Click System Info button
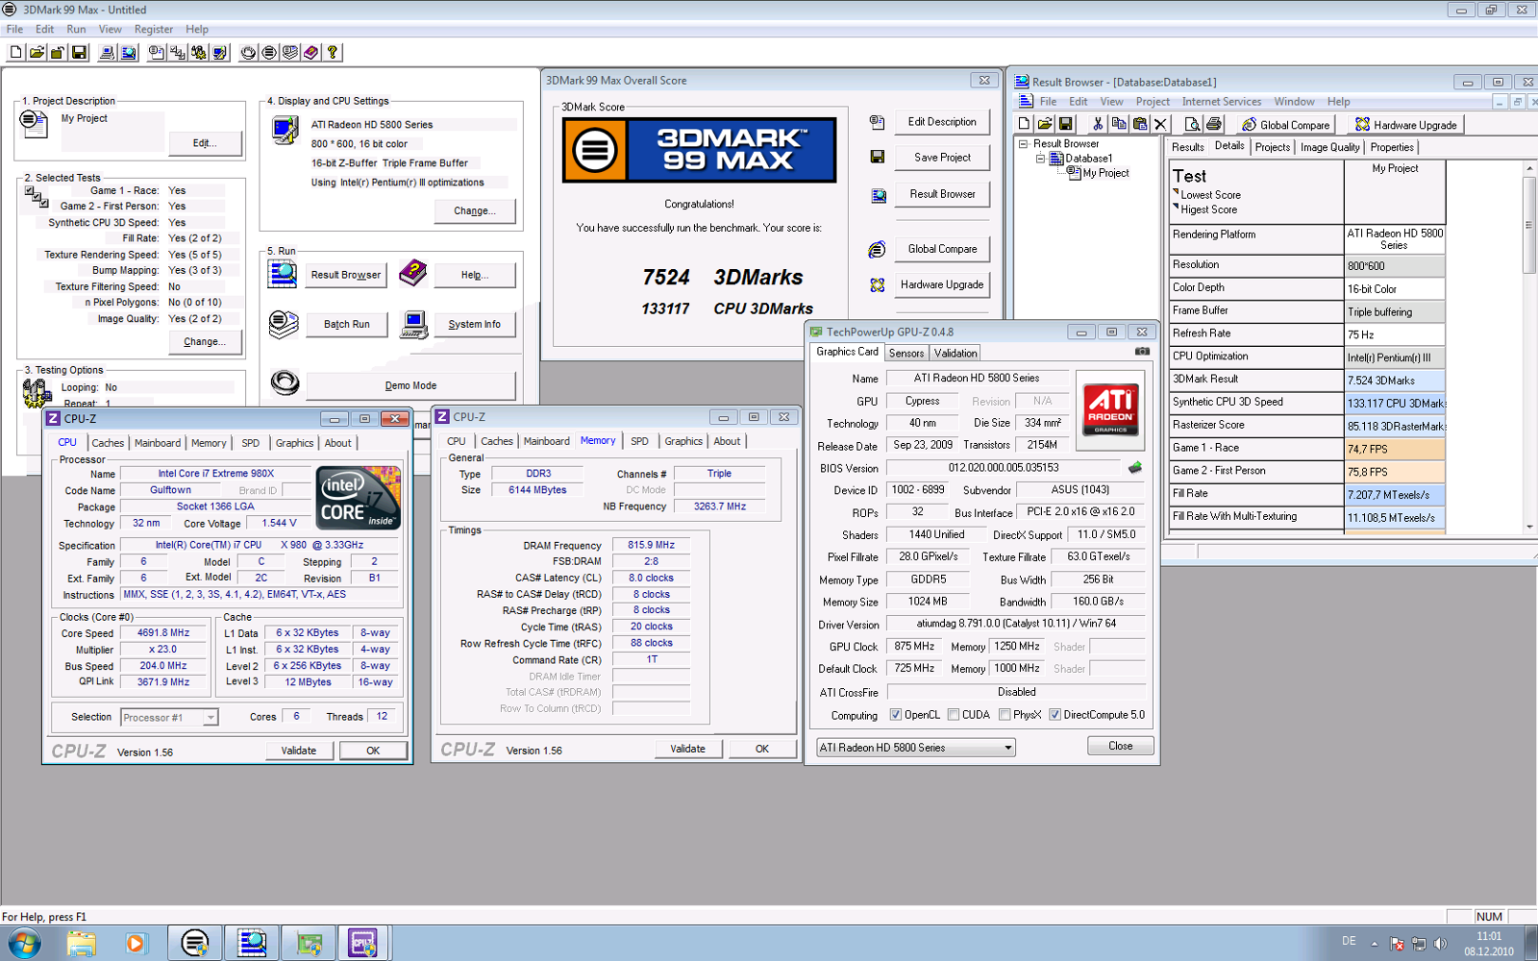1538x961 pixels. coord(474,325)
